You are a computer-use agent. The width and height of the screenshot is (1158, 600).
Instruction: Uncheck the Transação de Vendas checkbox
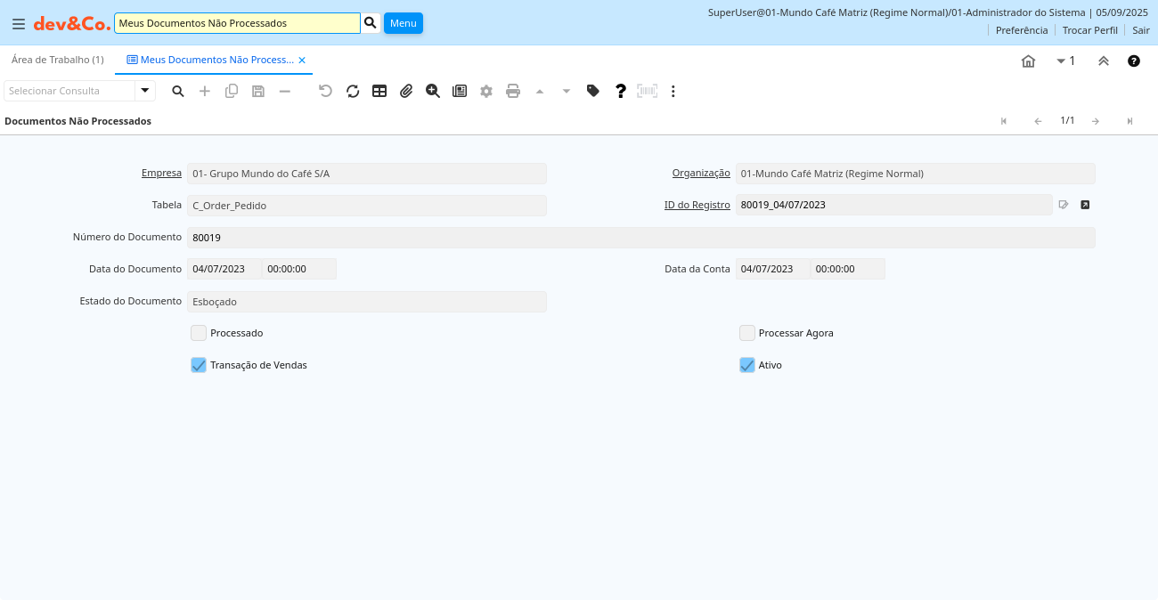click(x=199, y=365)
